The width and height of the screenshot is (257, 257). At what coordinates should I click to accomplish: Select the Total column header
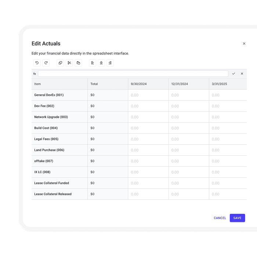click(108, 84)
